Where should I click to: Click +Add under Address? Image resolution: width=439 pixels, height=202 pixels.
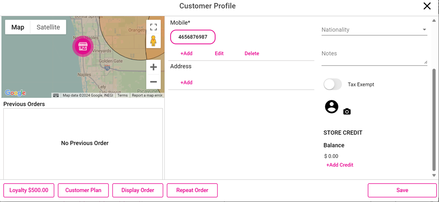187,82
